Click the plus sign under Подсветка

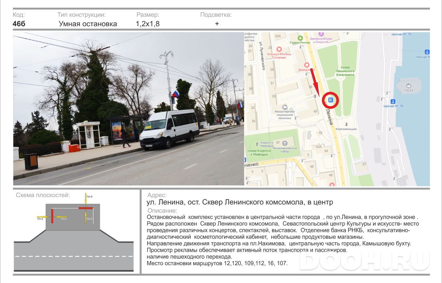(x=217, y=24)
